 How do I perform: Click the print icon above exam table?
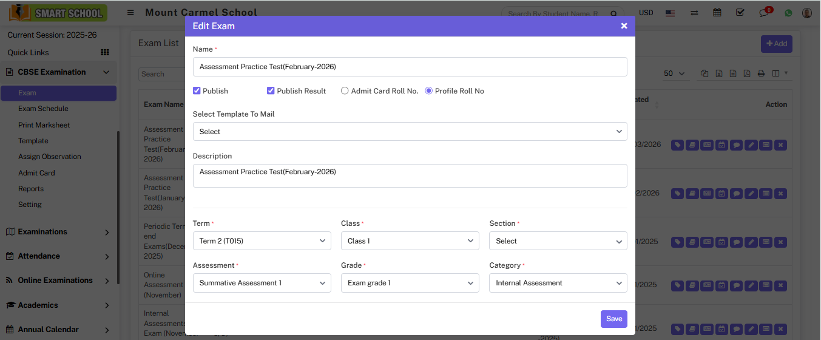pos(761,73)
